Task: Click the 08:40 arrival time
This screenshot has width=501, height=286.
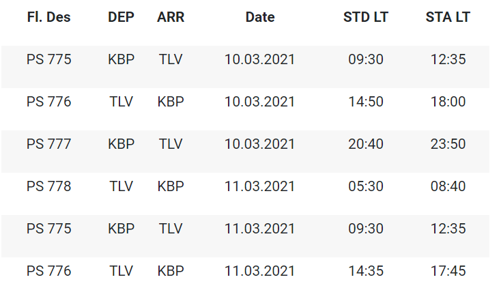Action: pyautogui.click(x=448, y=186)
